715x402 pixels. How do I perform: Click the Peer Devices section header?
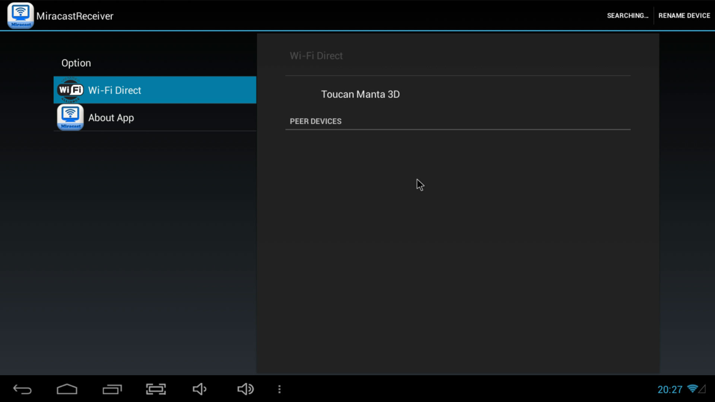tap(315, 121)
